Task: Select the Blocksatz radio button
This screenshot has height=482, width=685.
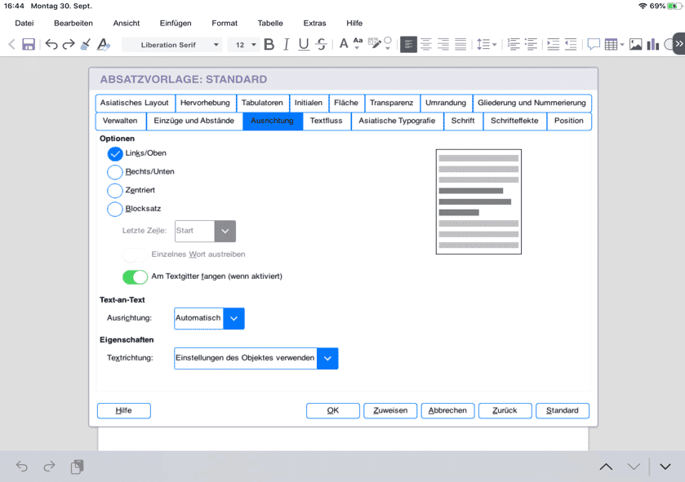Action: (115, 210)
